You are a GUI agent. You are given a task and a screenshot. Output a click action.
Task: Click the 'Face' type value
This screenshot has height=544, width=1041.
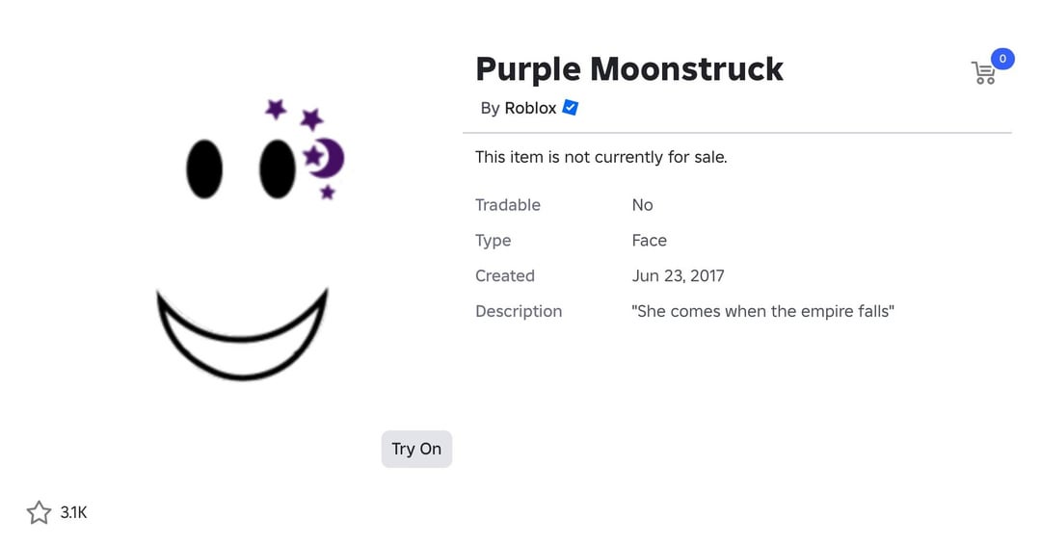[650, 241]
